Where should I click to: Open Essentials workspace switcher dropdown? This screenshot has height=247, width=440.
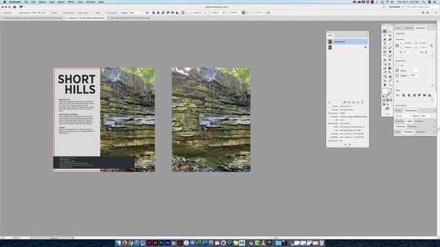point(396,7)
